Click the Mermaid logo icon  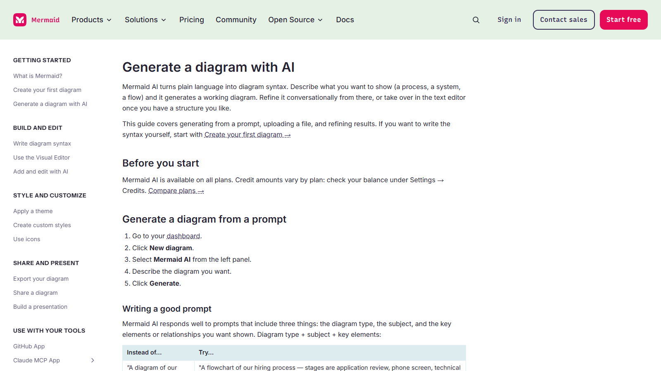[20, 20]
